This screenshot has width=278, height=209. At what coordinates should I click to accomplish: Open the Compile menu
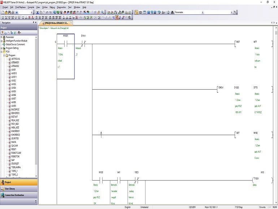[x=31, y=7]
